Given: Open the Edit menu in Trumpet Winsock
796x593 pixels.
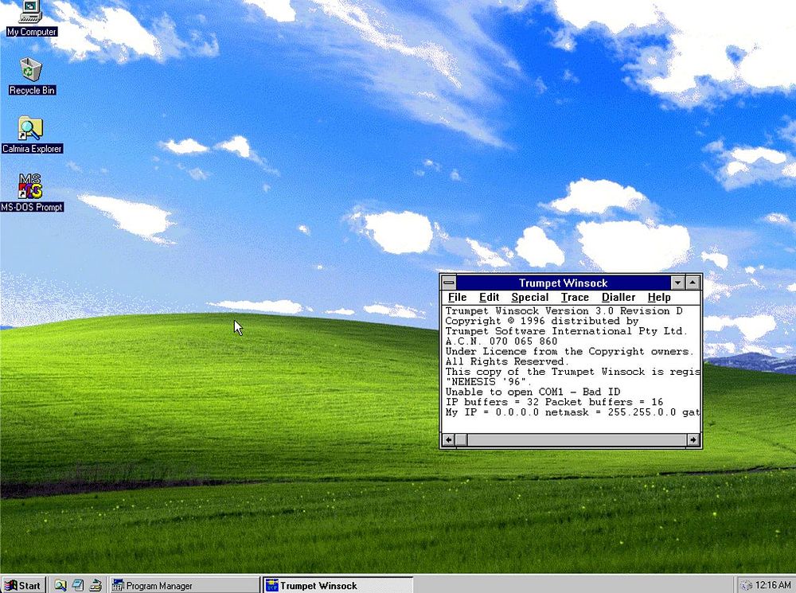Looking at the screenshot, I should 489,298.
